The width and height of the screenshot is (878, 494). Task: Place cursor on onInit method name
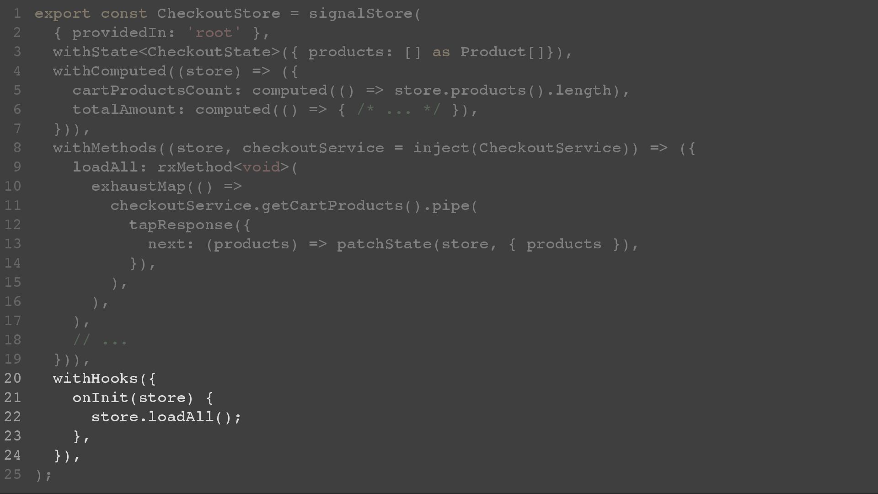[100, 398]
